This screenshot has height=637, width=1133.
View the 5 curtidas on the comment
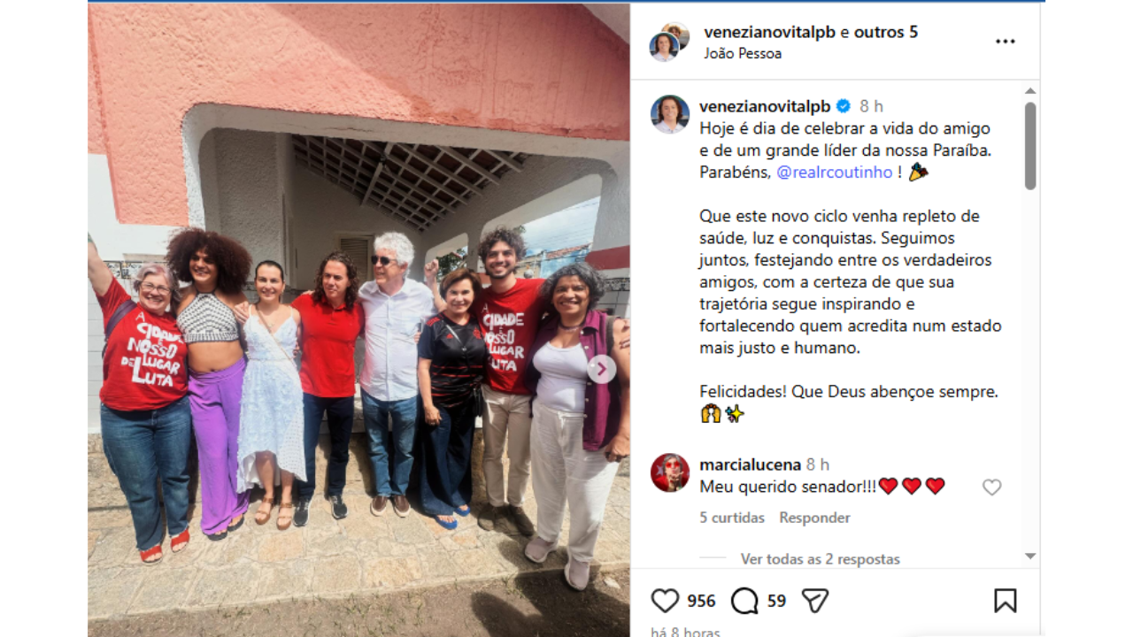[x=732, y=518]
